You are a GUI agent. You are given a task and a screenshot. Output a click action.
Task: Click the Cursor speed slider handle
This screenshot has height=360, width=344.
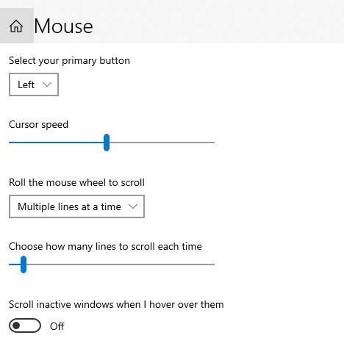(x=107, y=143)
